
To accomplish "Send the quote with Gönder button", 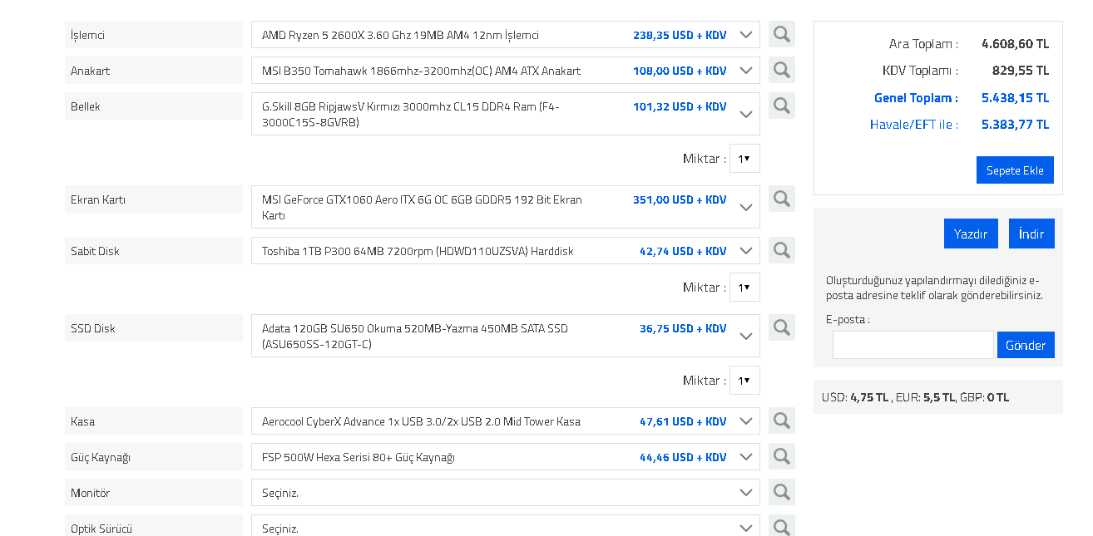I will tap(1026, 345).
